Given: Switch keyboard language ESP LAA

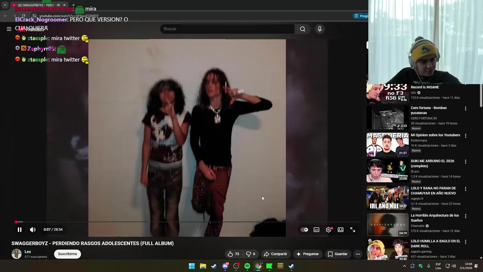Looking at the screenshot, I should 438,266.
